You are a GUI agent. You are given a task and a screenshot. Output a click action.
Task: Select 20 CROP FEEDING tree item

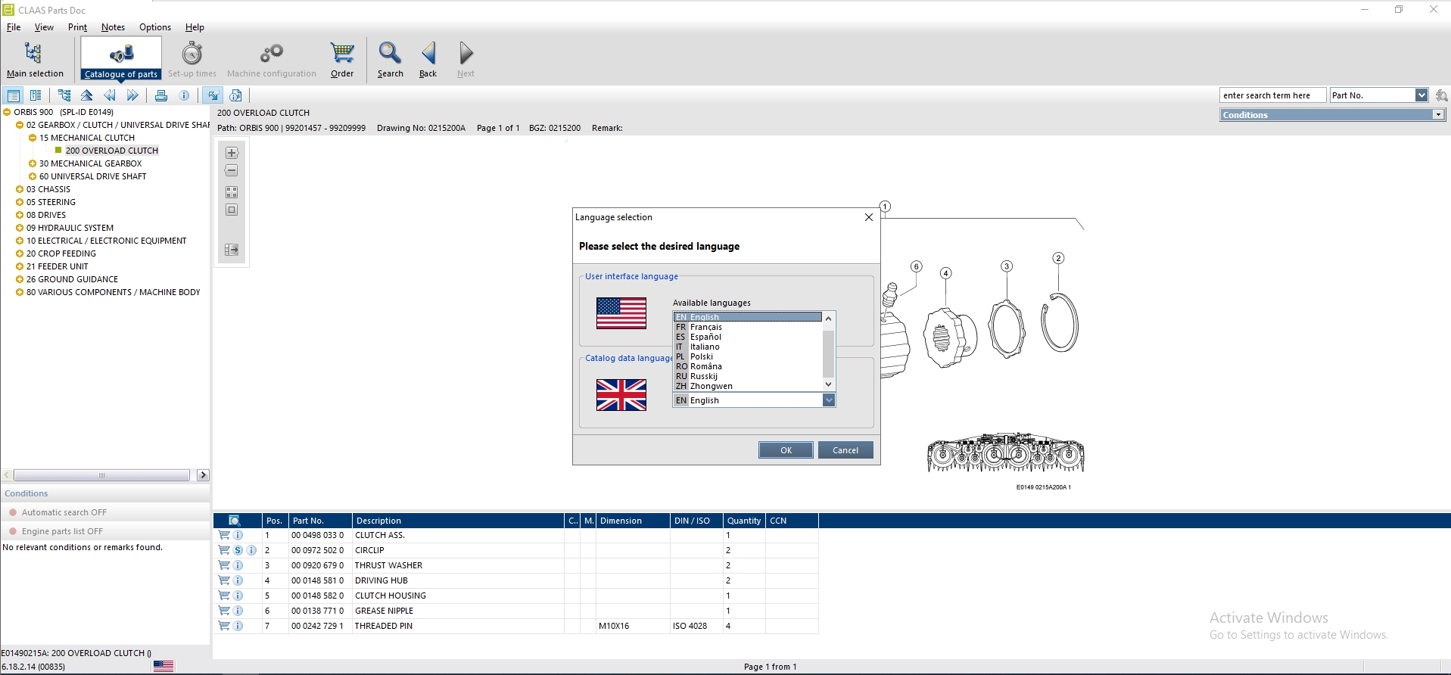pyautogui.click(x=61, y=254)
